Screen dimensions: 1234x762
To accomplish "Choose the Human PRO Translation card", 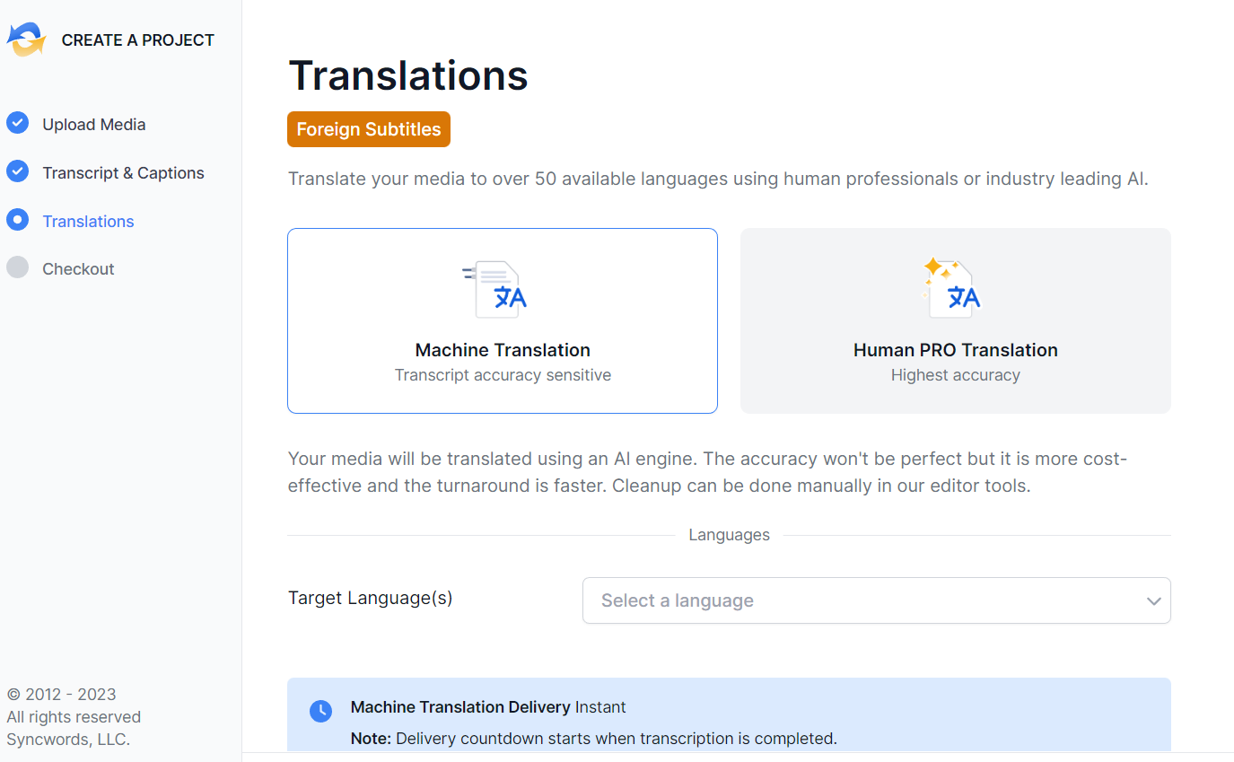I will pos(956,320).
